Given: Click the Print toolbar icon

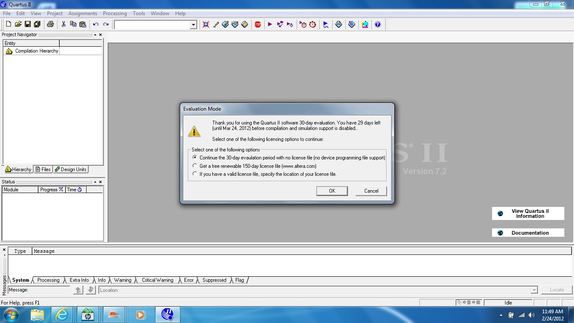Looking at the screenshot, I should [x=50, y=24].
